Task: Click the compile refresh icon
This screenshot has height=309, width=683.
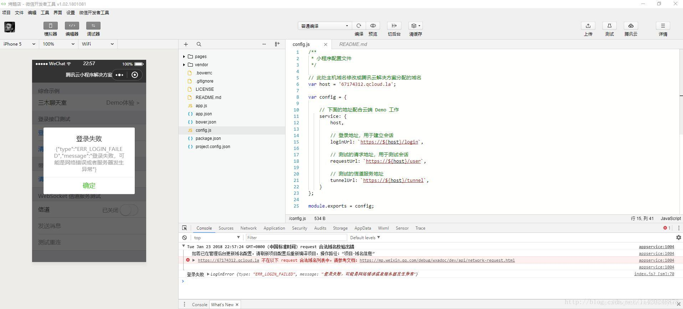Action: 359,26
